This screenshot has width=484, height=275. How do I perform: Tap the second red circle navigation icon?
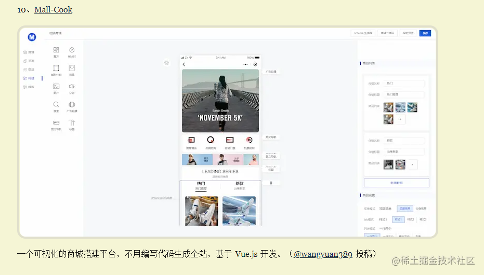(211, 140)
